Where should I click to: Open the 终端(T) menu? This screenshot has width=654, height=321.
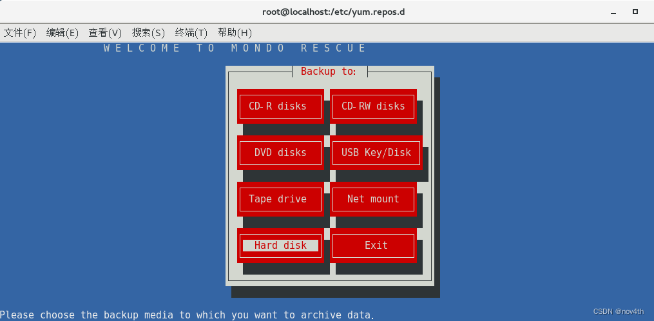click(x=191, y=33)
